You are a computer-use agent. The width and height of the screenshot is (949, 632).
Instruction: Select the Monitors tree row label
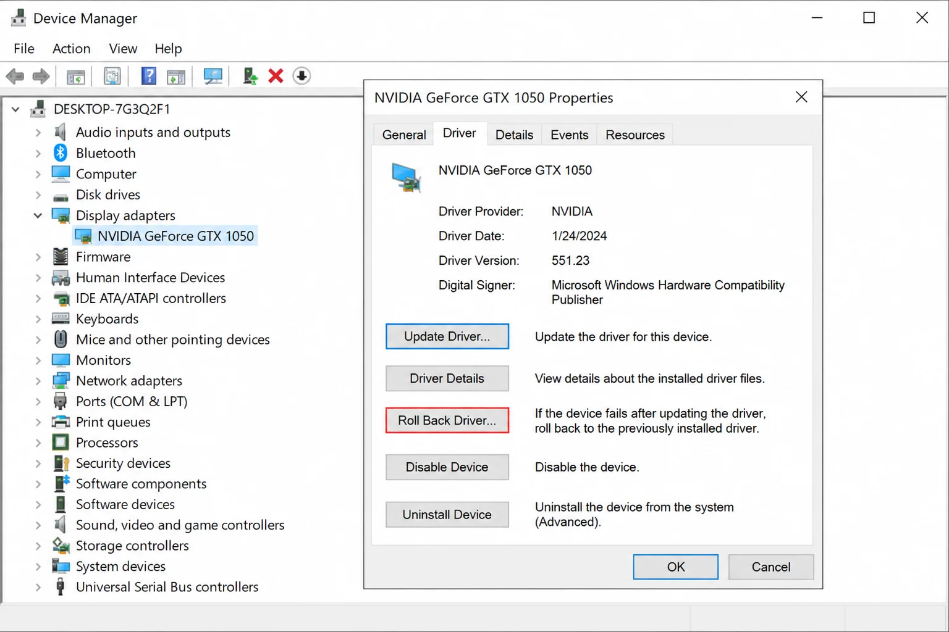(103, 360)
